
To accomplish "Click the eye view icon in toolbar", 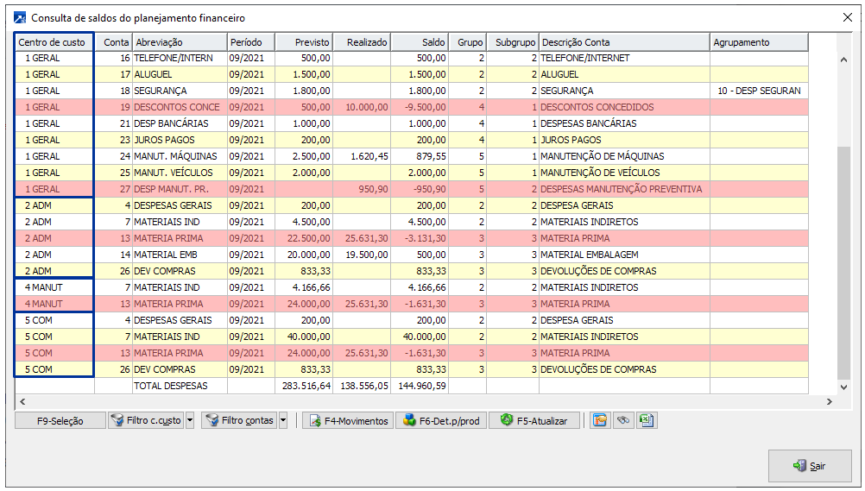I will click(622, 421).
